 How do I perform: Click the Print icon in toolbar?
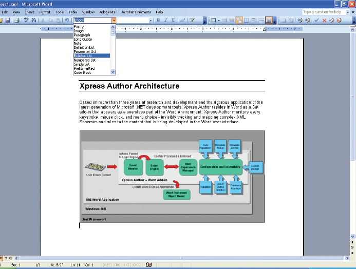(17, 21)
